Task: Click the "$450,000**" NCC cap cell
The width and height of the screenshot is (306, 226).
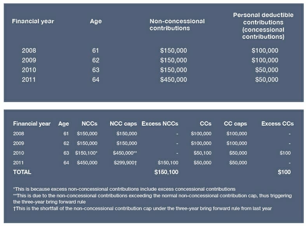Action: [125, 153]
